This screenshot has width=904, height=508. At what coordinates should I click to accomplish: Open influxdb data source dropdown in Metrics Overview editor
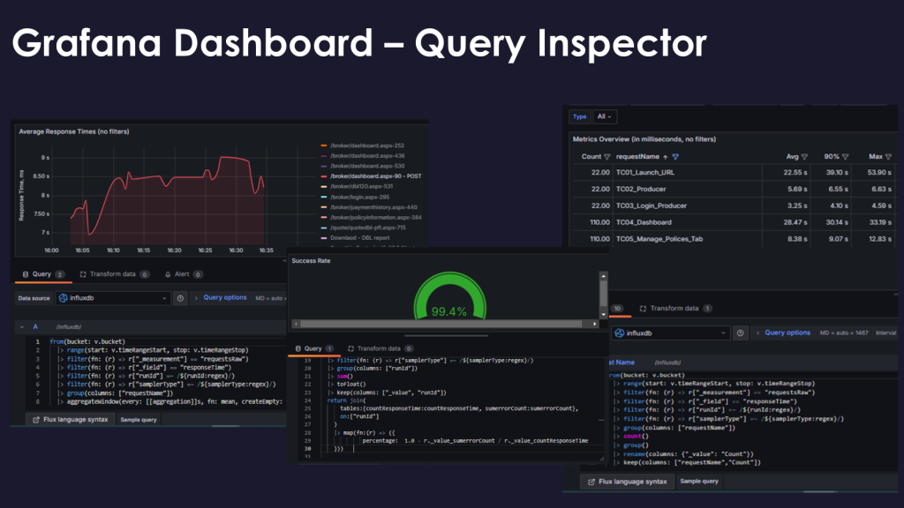click(671, 332)
